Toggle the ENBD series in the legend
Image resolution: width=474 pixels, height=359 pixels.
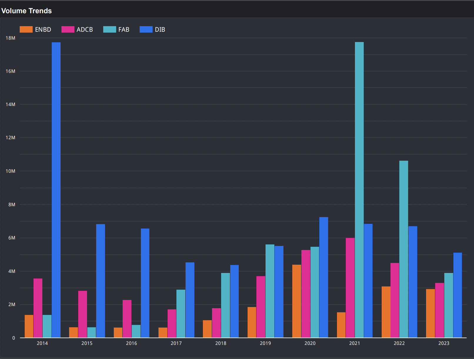pyautogui.click(x=35, y=29)
